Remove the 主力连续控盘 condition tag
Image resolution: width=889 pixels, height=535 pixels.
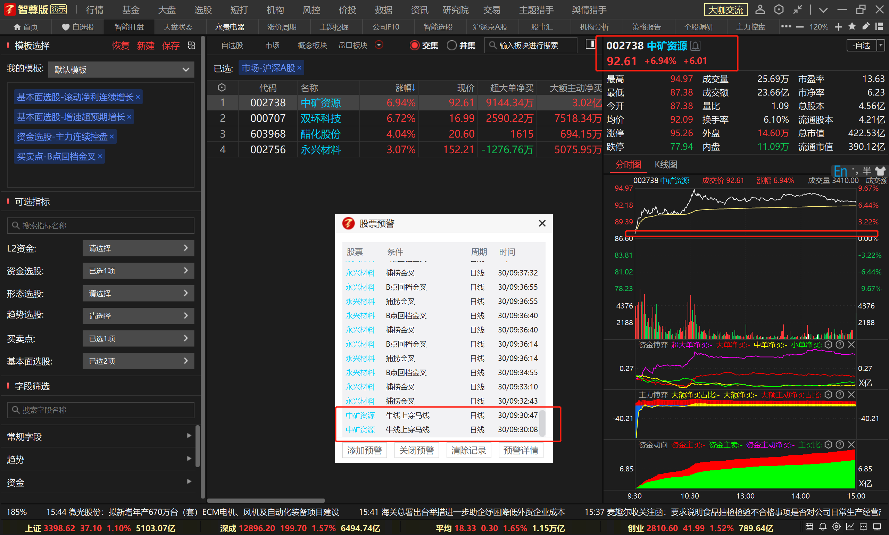pyautogui.click(x=112, y=137)
